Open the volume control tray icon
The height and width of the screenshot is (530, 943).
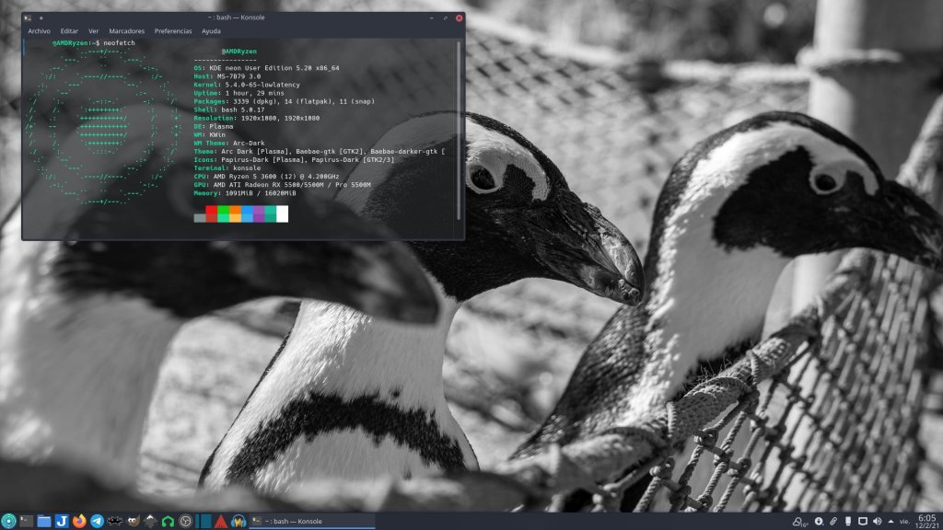coord(877,521)
